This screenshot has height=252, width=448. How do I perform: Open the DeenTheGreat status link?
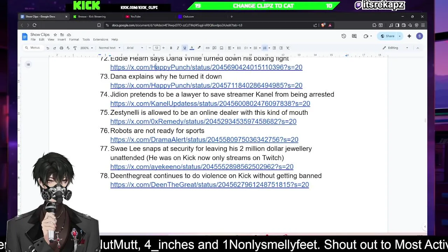coord(210,185)
